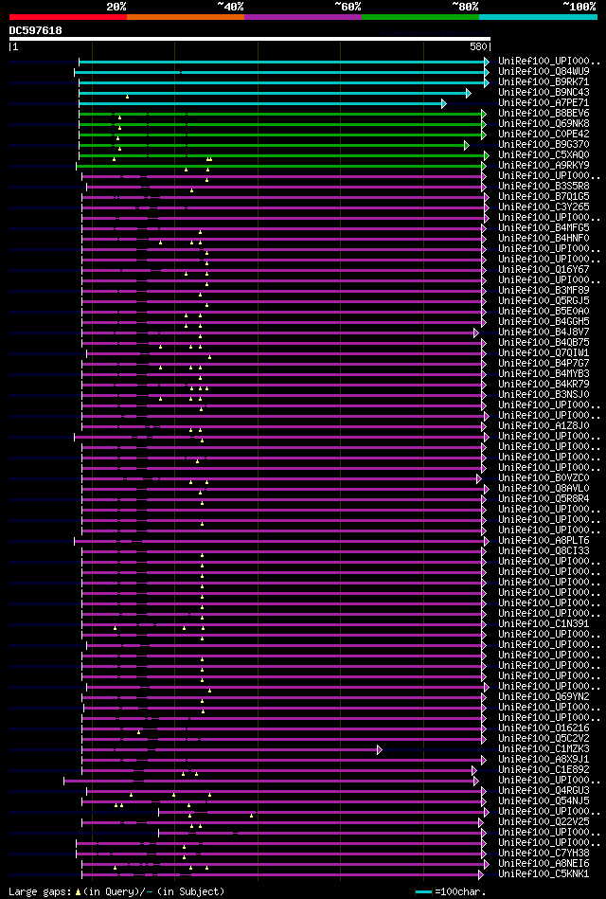Screen dimensions: 606x899
Task: Select the UniRef100_Q22V25 label
Action: coord(544,821)
